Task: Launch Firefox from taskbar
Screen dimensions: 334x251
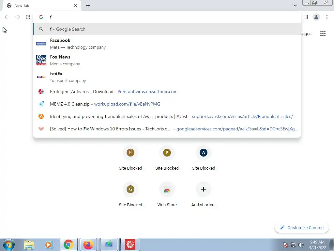Action: point(88,244)
